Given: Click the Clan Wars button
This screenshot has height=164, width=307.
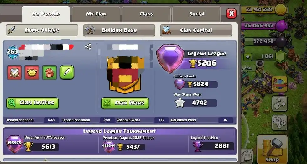Looking at the screenshot, I should [125, 103].
